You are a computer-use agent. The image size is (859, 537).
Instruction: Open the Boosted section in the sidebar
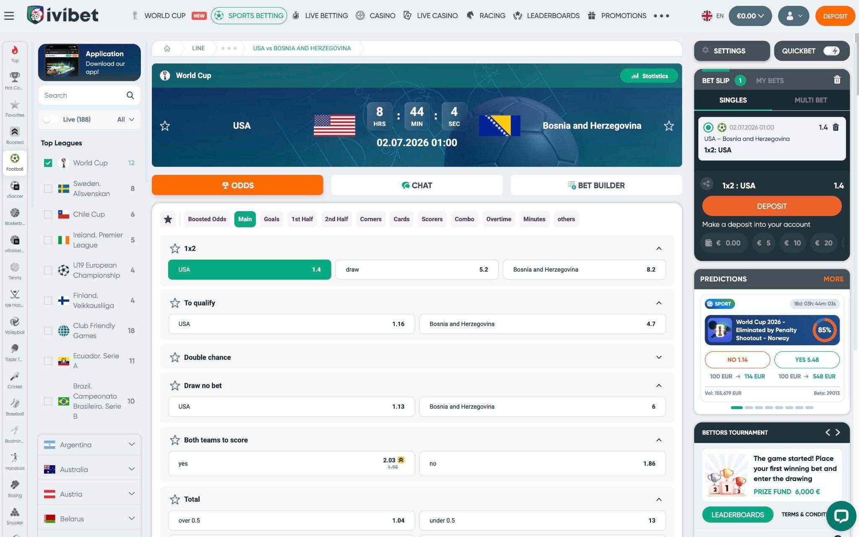tap(15, 136)
